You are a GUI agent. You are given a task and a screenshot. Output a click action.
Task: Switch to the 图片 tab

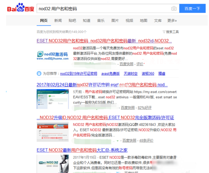[115, 21]
